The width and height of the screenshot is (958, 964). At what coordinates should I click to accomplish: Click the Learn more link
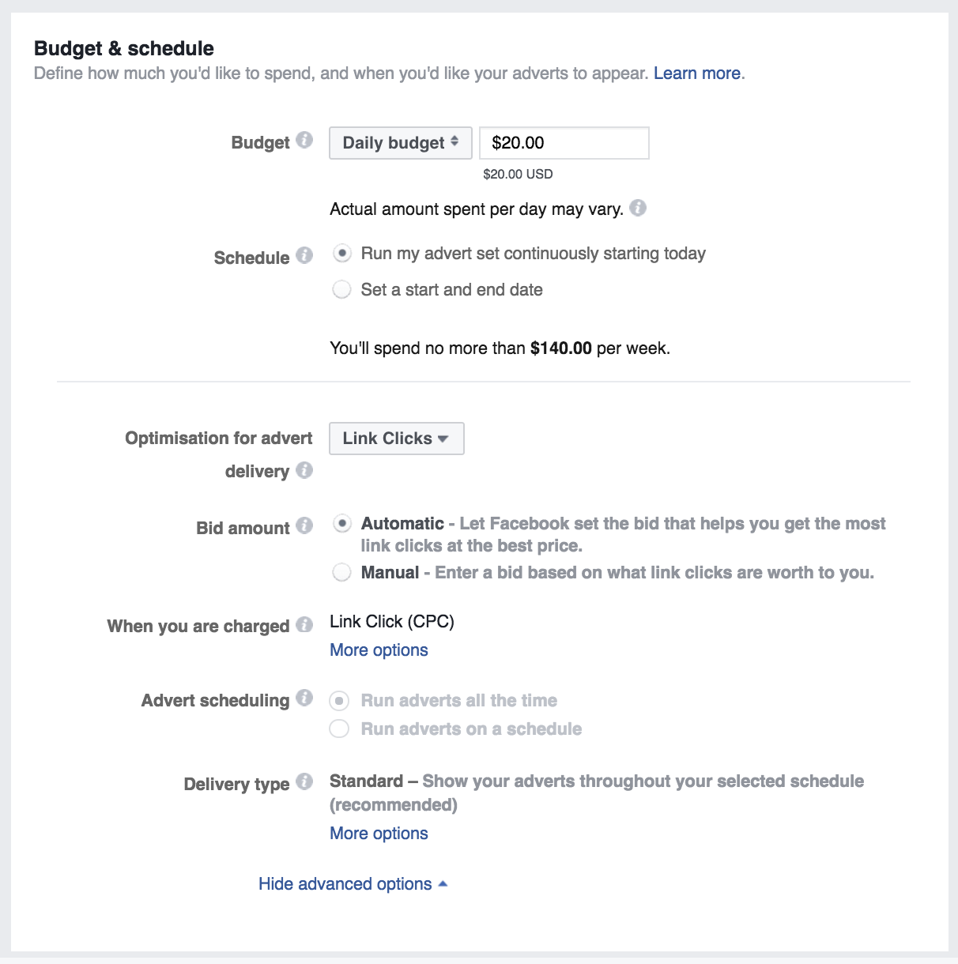tap(697, 73)
